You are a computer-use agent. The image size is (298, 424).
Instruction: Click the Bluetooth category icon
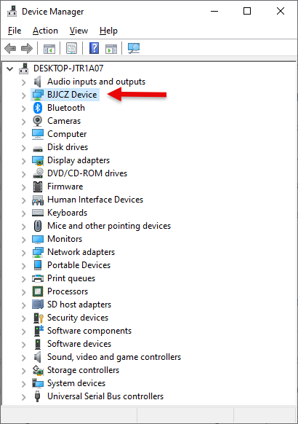pos(38,108)
